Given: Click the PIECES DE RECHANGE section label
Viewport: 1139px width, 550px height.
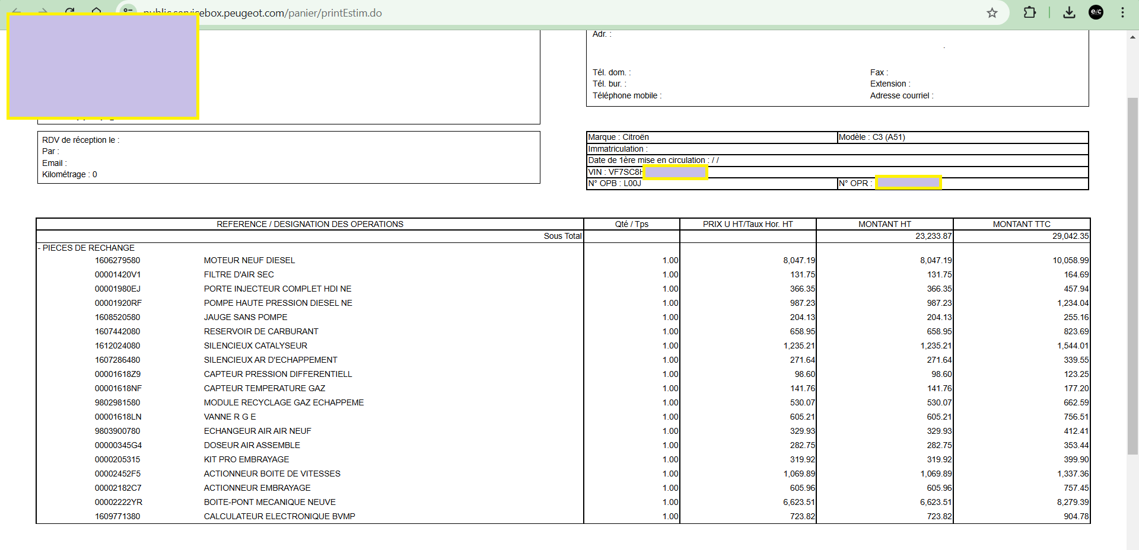Looking at the screenshot, I should (87, 248).
